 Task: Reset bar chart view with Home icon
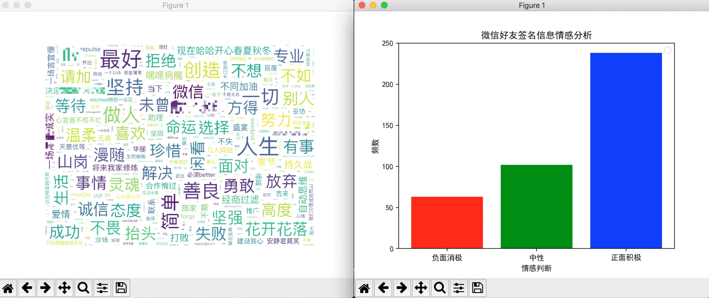[x=364, y=288]
